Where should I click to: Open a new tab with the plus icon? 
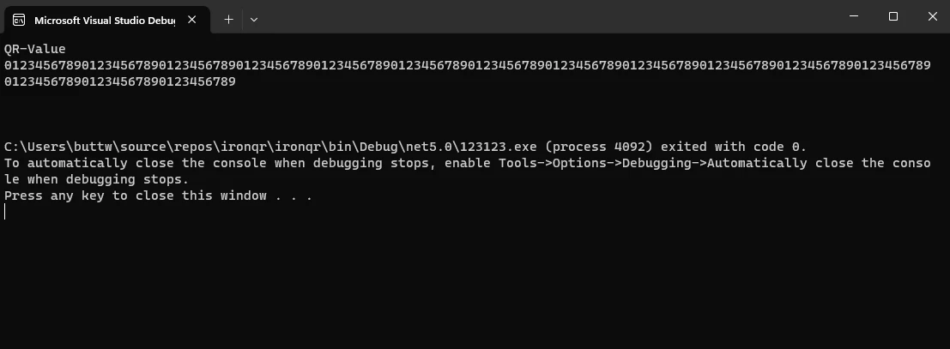228,19
